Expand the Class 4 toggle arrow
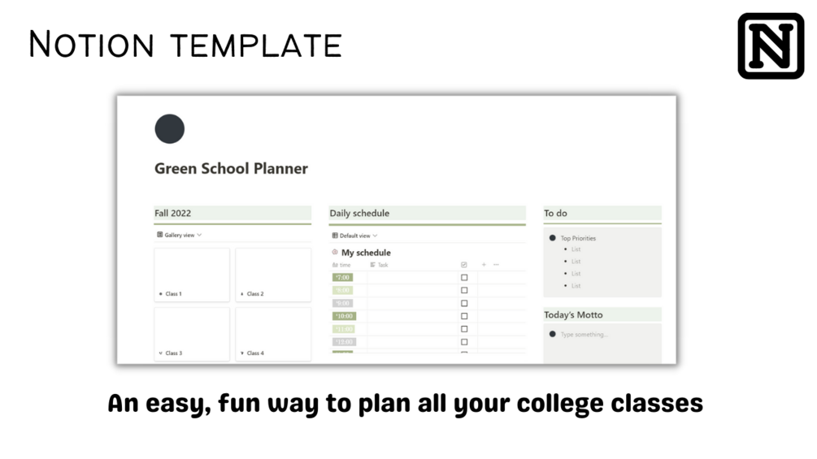This screenshot has width=817, height=459. (x=242, y=353)
